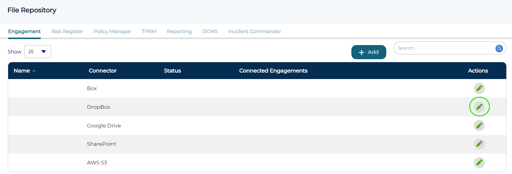The image size is (512, 174).
Task: Select the TPRM tab
Action: (149, 31)
